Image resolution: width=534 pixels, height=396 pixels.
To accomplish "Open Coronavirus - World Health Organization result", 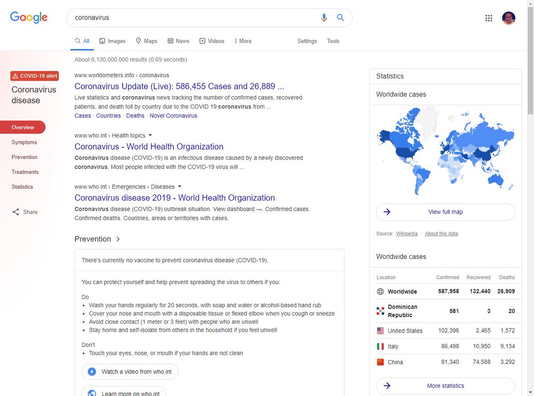I will [x=149, y=147].
